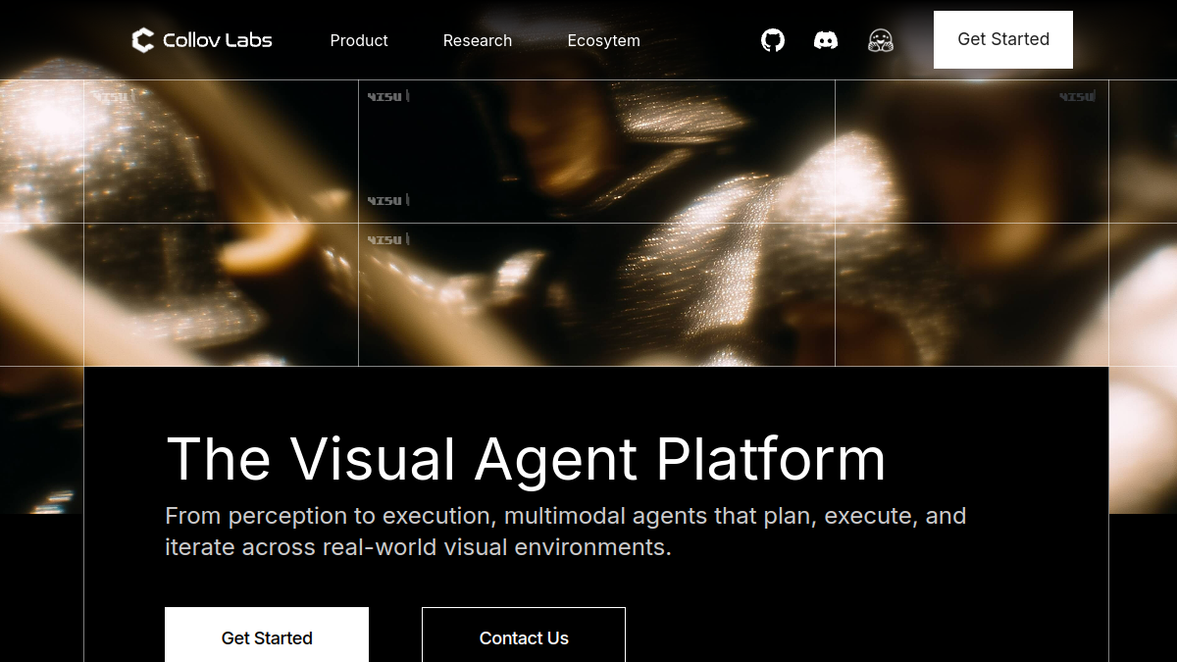
Task: Click the Collov Labs brand name text
Action: click(218, 40)
